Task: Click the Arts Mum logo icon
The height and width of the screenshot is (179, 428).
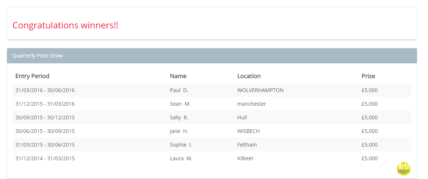Action: click(404, 169)
